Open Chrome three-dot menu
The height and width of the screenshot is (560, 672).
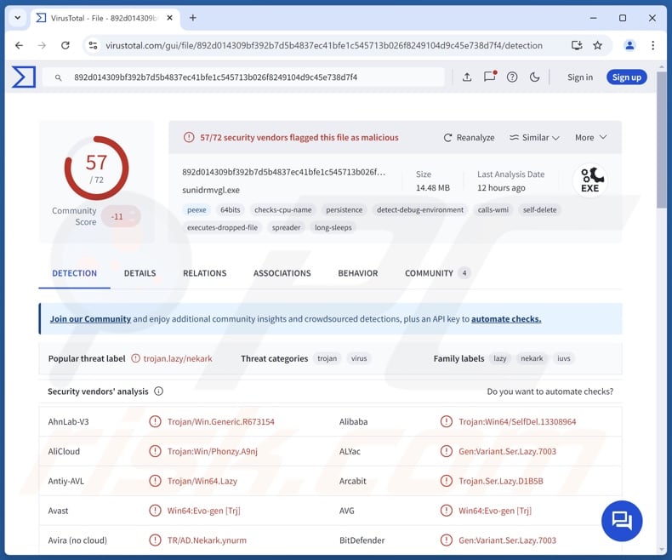pos(652,45)
